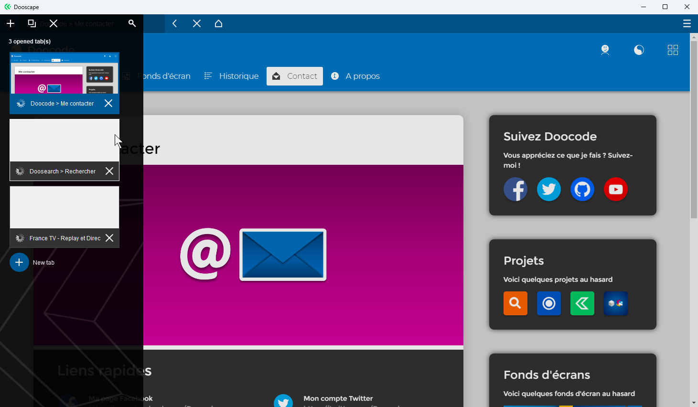Image resolution: width=698 pixels, height=407 pixels.
Task: Go back using the left arrow
Action: pos(175,23)
